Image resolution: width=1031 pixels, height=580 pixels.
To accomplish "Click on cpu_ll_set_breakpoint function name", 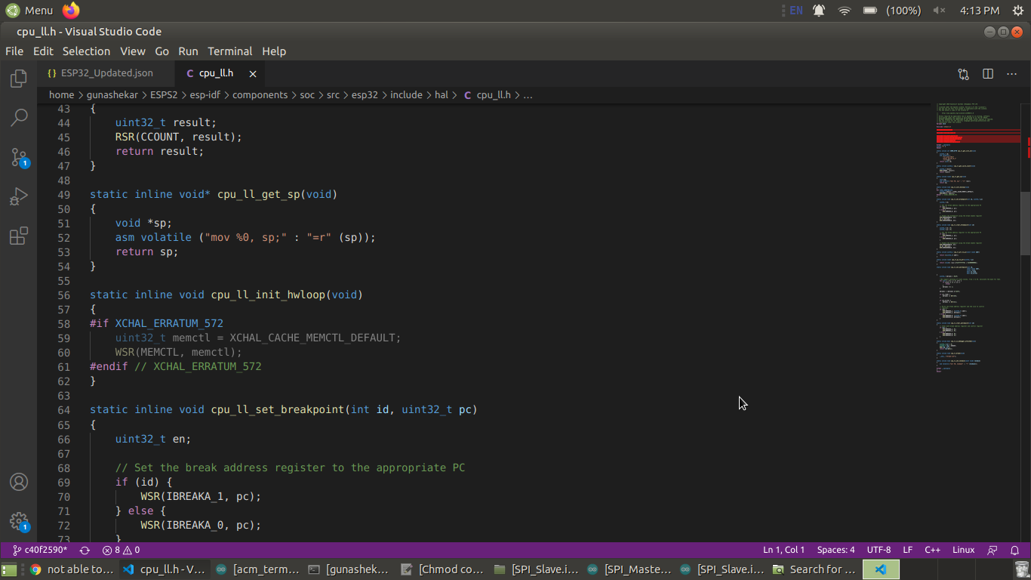I will [x=278, y=409].
